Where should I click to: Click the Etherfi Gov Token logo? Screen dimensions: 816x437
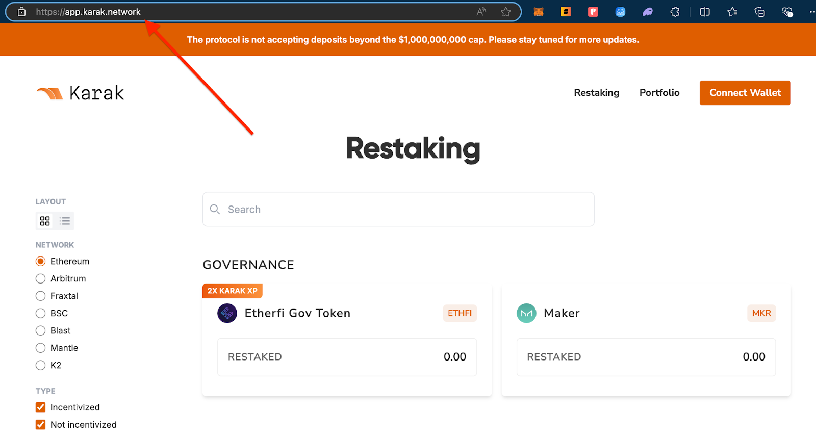coord(227,313)
